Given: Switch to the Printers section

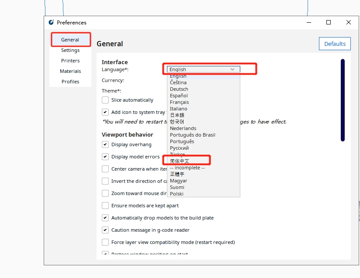Looking at the screenshot, I should 70,61.
